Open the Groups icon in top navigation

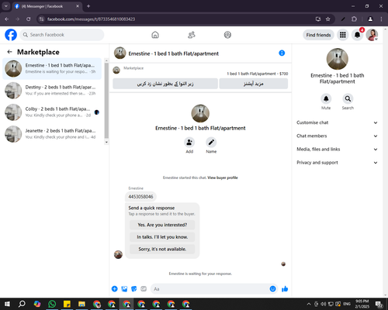tap(227, 35)
